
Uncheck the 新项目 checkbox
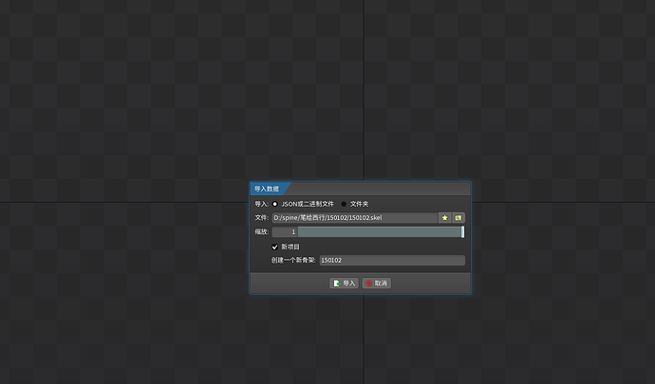tap(275, 247)
